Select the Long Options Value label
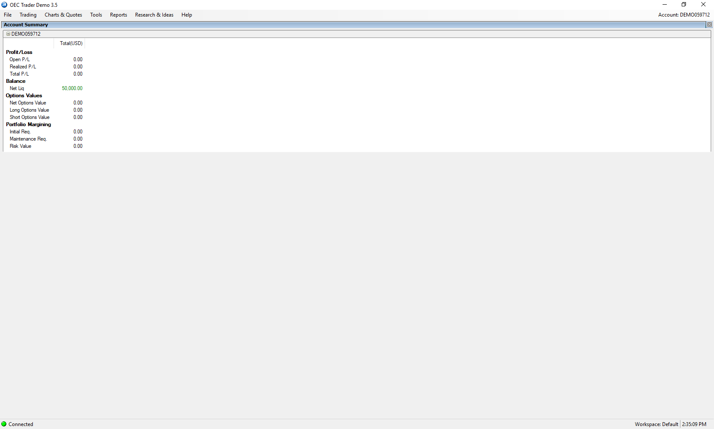The height and width of the screenshot is (429, 714). point(29,110)
